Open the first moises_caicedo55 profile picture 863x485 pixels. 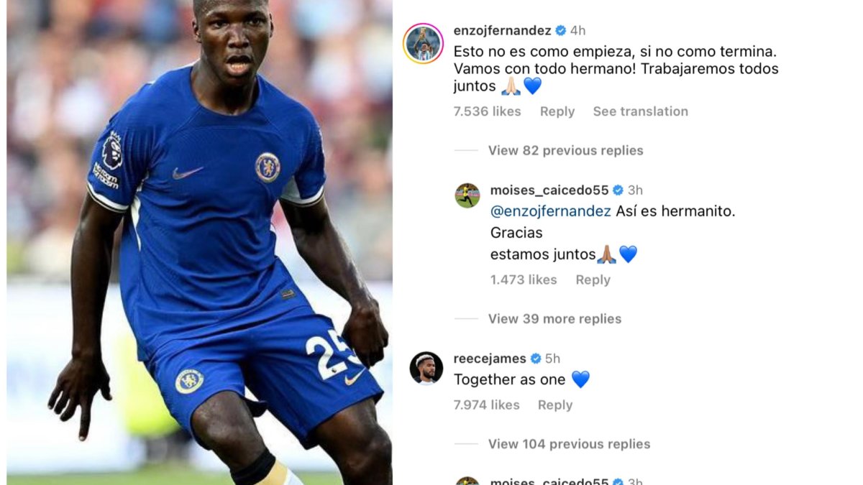pyautogui.click(x=467, y=195)
